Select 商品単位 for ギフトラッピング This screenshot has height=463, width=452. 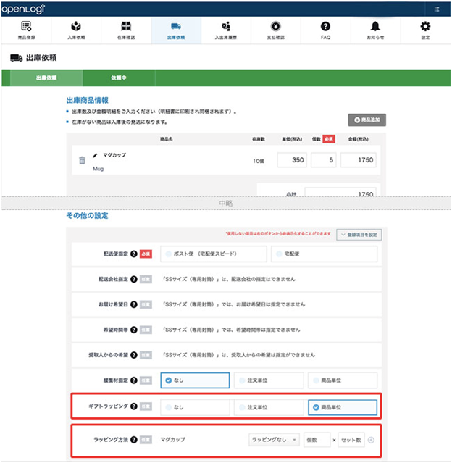click(343, 407)
